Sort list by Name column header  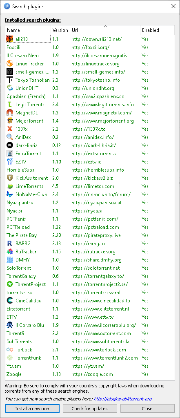[28, 30]
